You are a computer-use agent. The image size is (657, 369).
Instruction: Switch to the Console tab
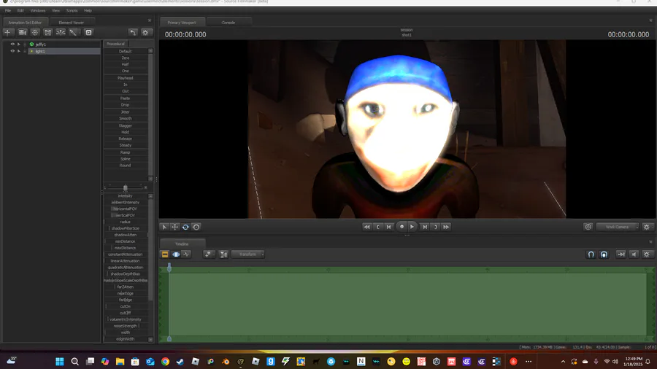228,23
